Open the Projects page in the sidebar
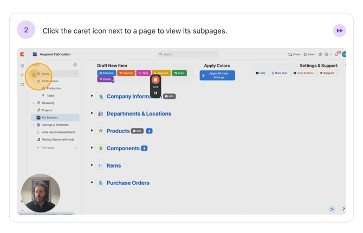Screen dimensions: 363x233 coord(47,110)
